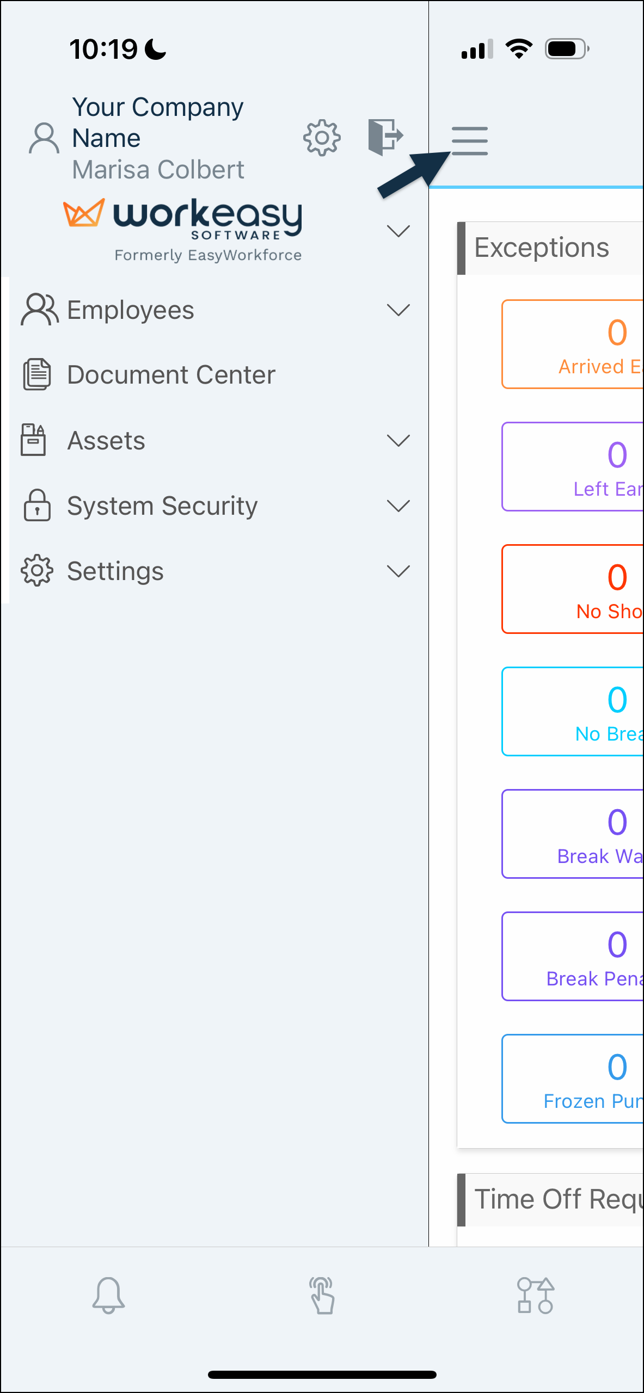The height and width of the screenshot is (1393, 644).
Task: Open the shapes workflow icon in bottom bar
Action: 536,1295
